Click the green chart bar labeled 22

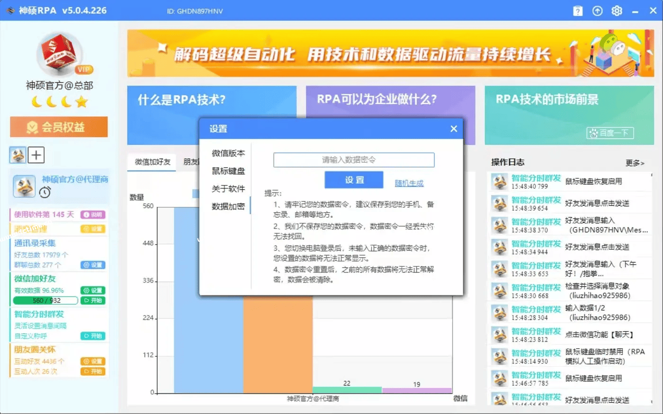click(x=347, y=390)
